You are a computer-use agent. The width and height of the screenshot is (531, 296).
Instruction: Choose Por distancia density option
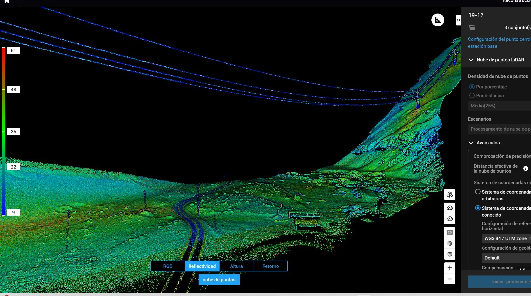pos(472,95)
